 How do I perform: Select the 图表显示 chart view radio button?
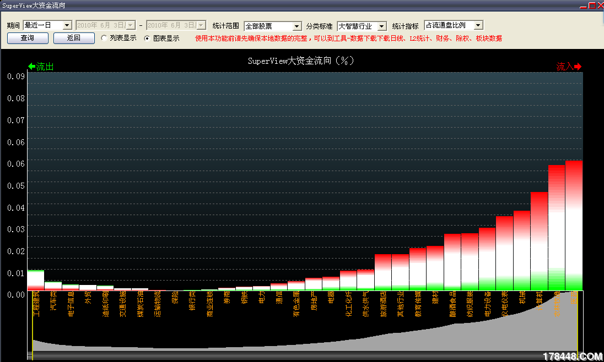pyautogui.click(x=147, y=39)
